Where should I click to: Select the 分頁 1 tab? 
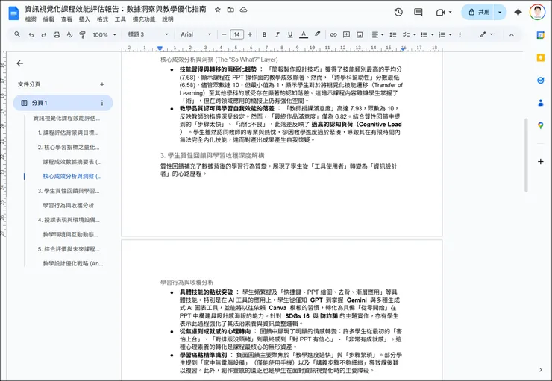pyautogui.click(x=63, y=103)
